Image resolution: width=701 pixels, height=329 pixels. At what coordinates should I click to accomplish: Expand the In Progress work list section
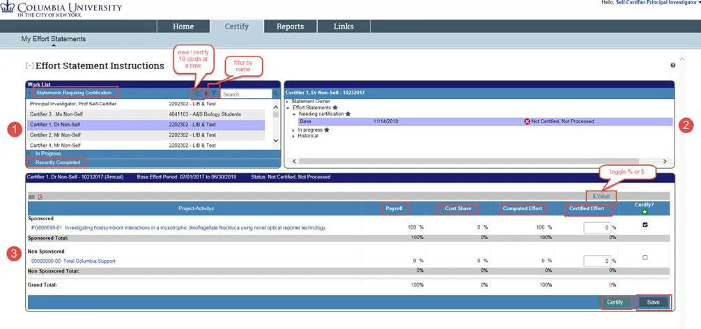click(30, 154)
